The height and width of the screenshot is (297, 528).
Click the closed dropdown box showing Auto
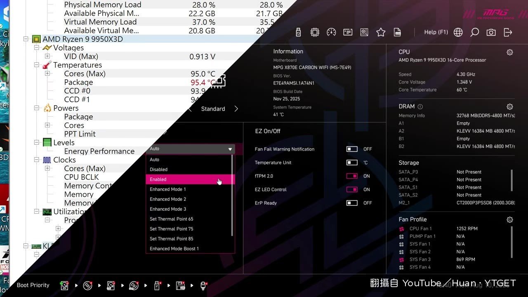click(190, 149)
